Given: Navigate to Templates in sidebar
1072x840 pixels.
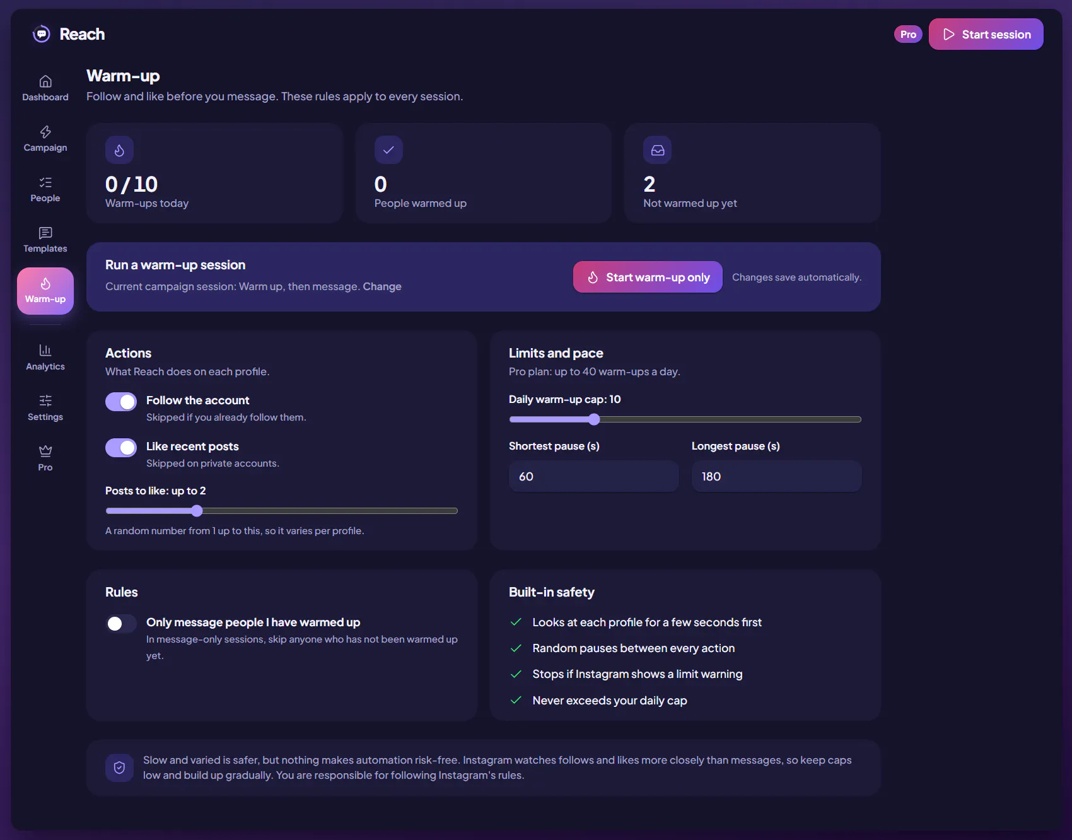Looking at the screenshot, I should coord(45,240).
